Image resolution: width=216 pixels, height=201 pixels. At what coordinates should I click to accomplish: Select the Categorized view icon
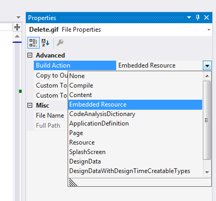(33, 43)
